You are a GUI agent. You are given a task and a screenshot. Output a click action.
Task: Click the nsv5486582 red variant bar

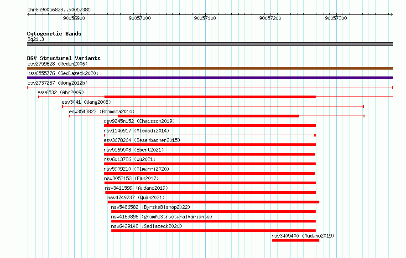pyautogui.click(x=213, y=212)
